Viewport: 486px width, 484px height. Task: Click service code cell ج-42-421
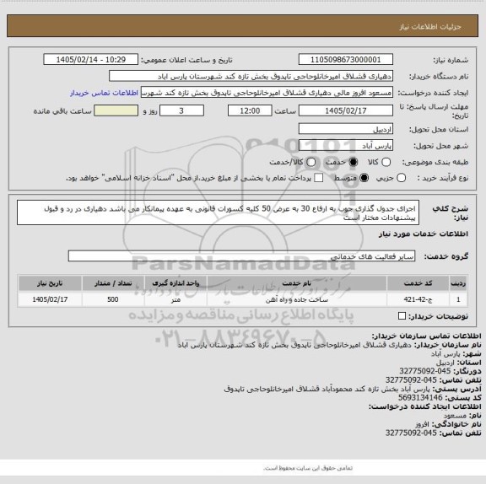(418, 299)
